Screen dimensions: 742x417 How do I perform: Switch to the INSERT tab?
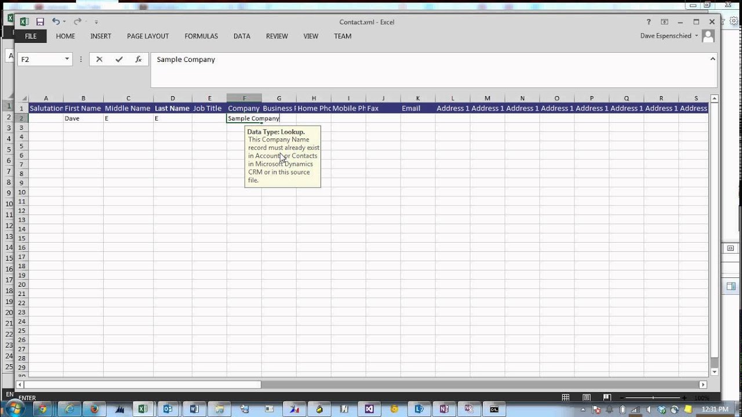[x=101, y=36]
